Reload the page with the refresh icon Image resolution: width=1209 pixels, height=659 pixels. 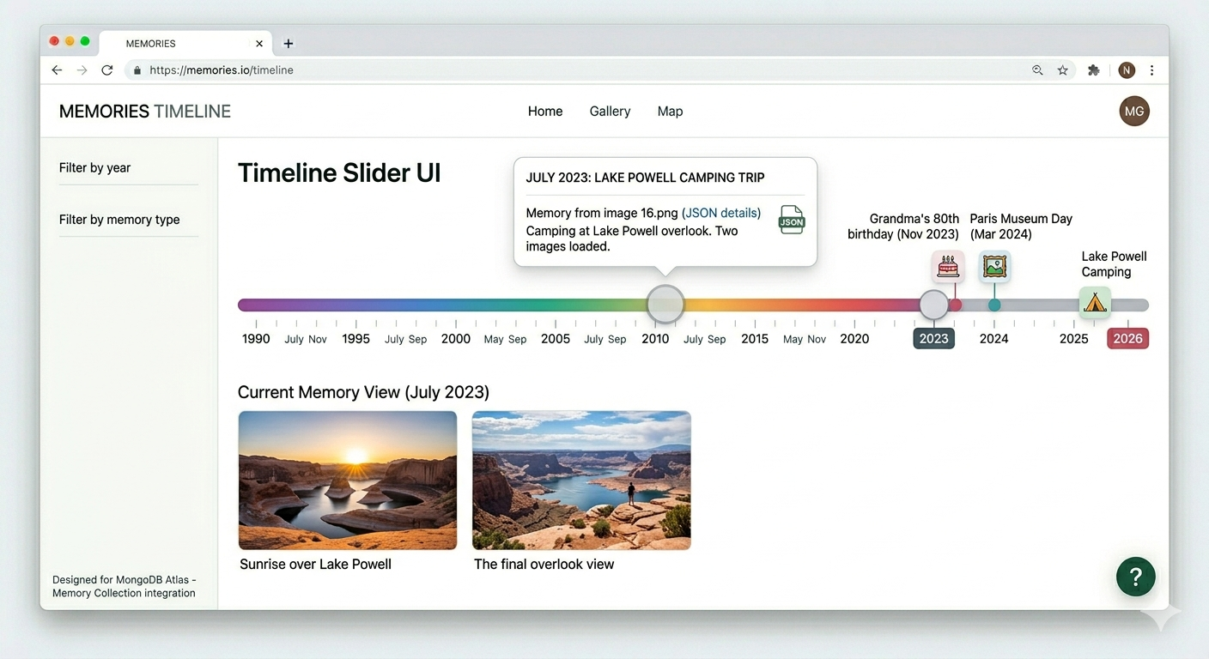tap(107, 70)
